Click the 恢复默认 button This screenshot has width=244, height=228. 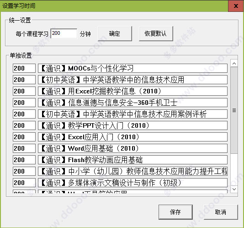tap(156, 33)
